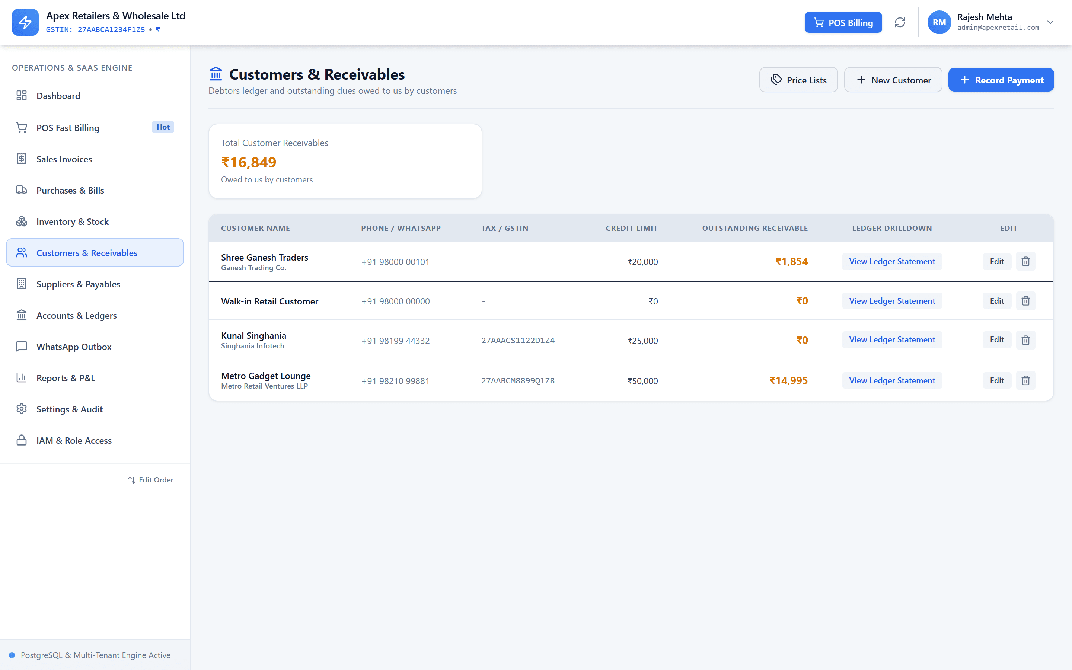This screenshot has width=1072, height=670.
Task: Click the 27AABCM8899Q1Z8 GSTIN value
Action: pyautogui.click(x=518, y=381)
